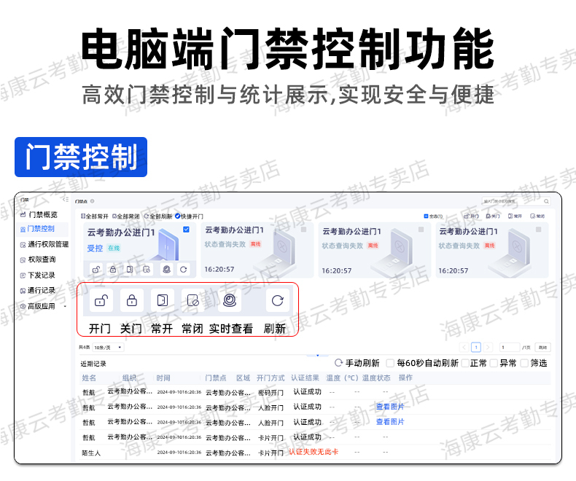Check the 正常 filter checkbox

tap(465, 363)
